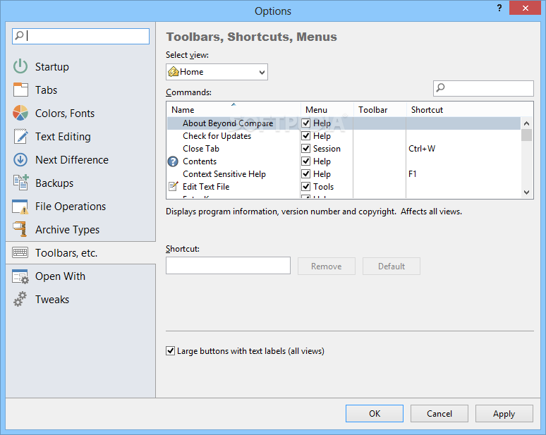Click commands list scroll down arrow
The height and width of the screenshot is (435, 546).
(x=526, y=192)
